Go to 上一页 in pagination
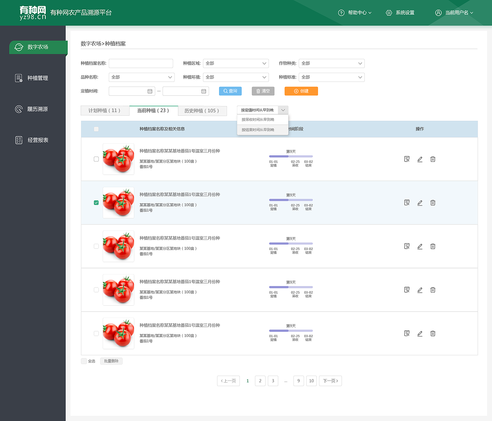492x421 pixels. [228, 381]
